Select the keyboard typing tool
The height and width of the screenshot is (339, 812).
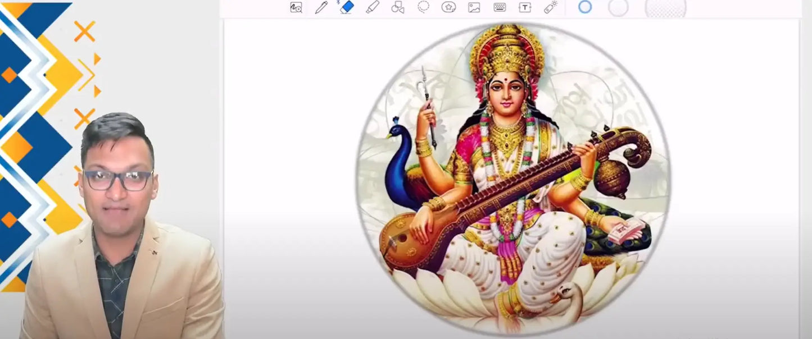(500, 7)
